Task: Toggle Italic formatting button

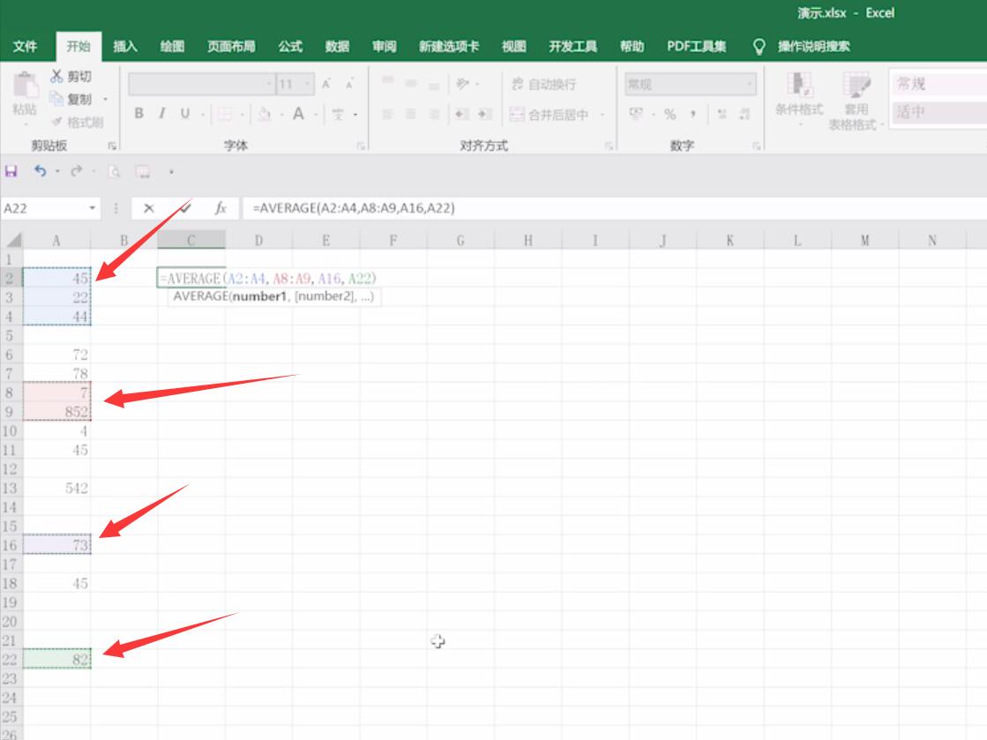Action: [x=161, y=113]
